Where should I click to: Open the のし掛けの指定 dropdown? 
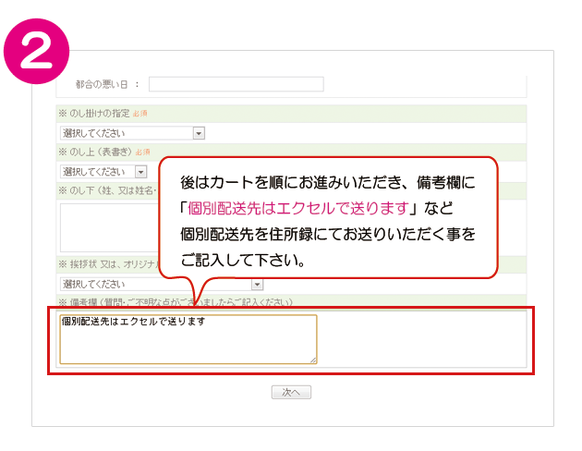(x=132, y=133)
